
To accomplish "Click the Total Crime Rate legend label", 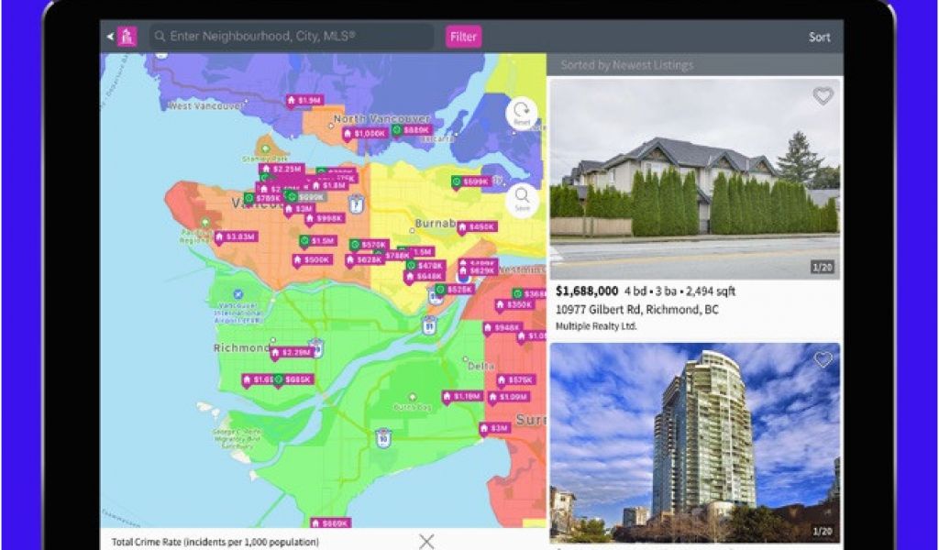I will pyautogui.click(x=215, y=543).
